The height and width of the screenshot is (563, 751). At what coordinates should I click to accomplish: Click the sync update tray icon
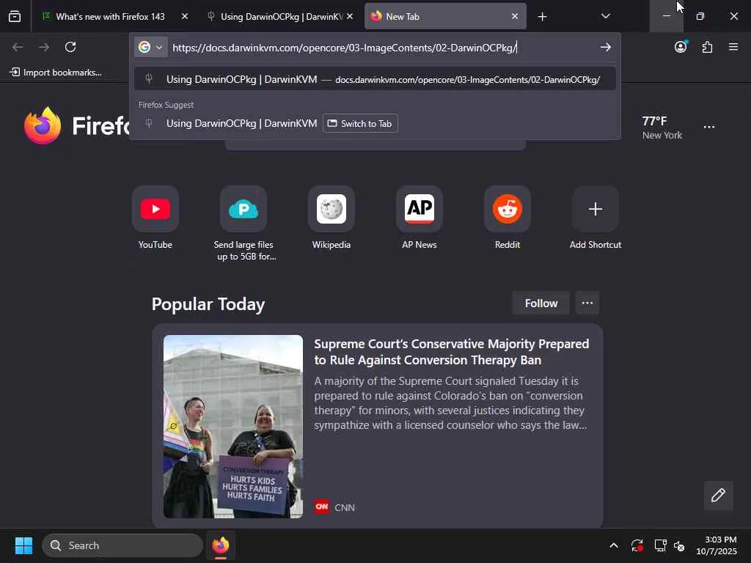(637, 545)
